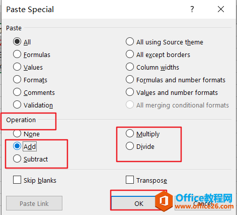This screenshot has height=215, width=237.
Task: Click the help question mark icon
Action: [x=192, y=9]
